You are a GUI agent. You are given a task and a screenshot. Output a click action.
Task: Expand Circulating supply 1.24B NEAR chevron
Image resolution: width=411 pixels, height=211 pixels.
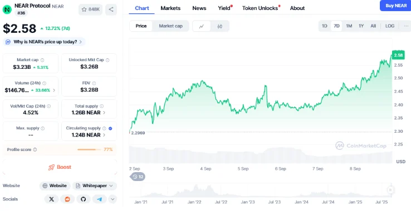pyautogui.click(x=104, y=135)
